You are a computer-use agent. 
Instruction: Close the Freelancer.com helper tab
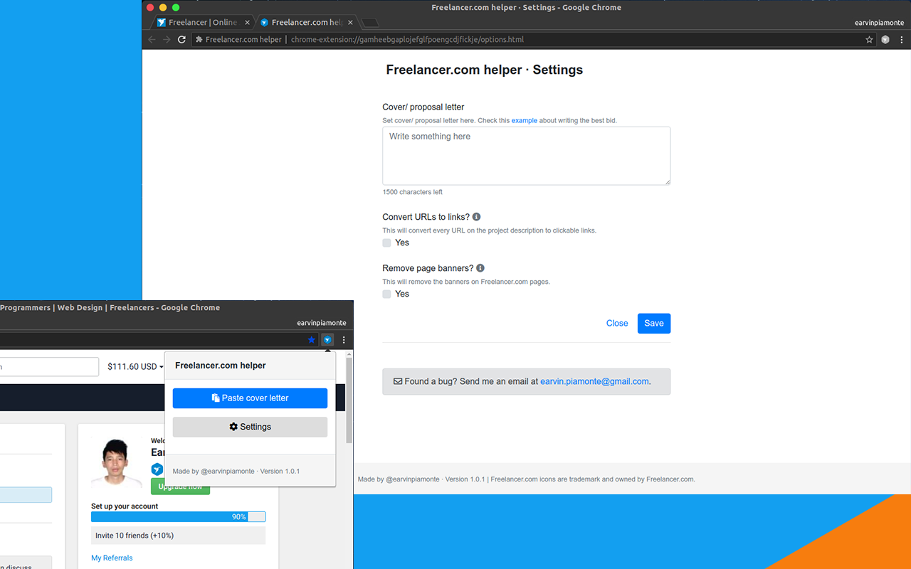click(x=350, y=23)
